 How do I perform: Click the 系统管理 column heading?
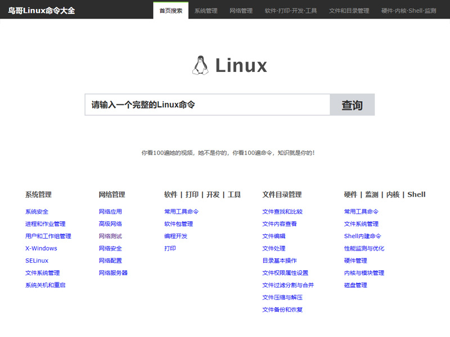coord(38,195)
